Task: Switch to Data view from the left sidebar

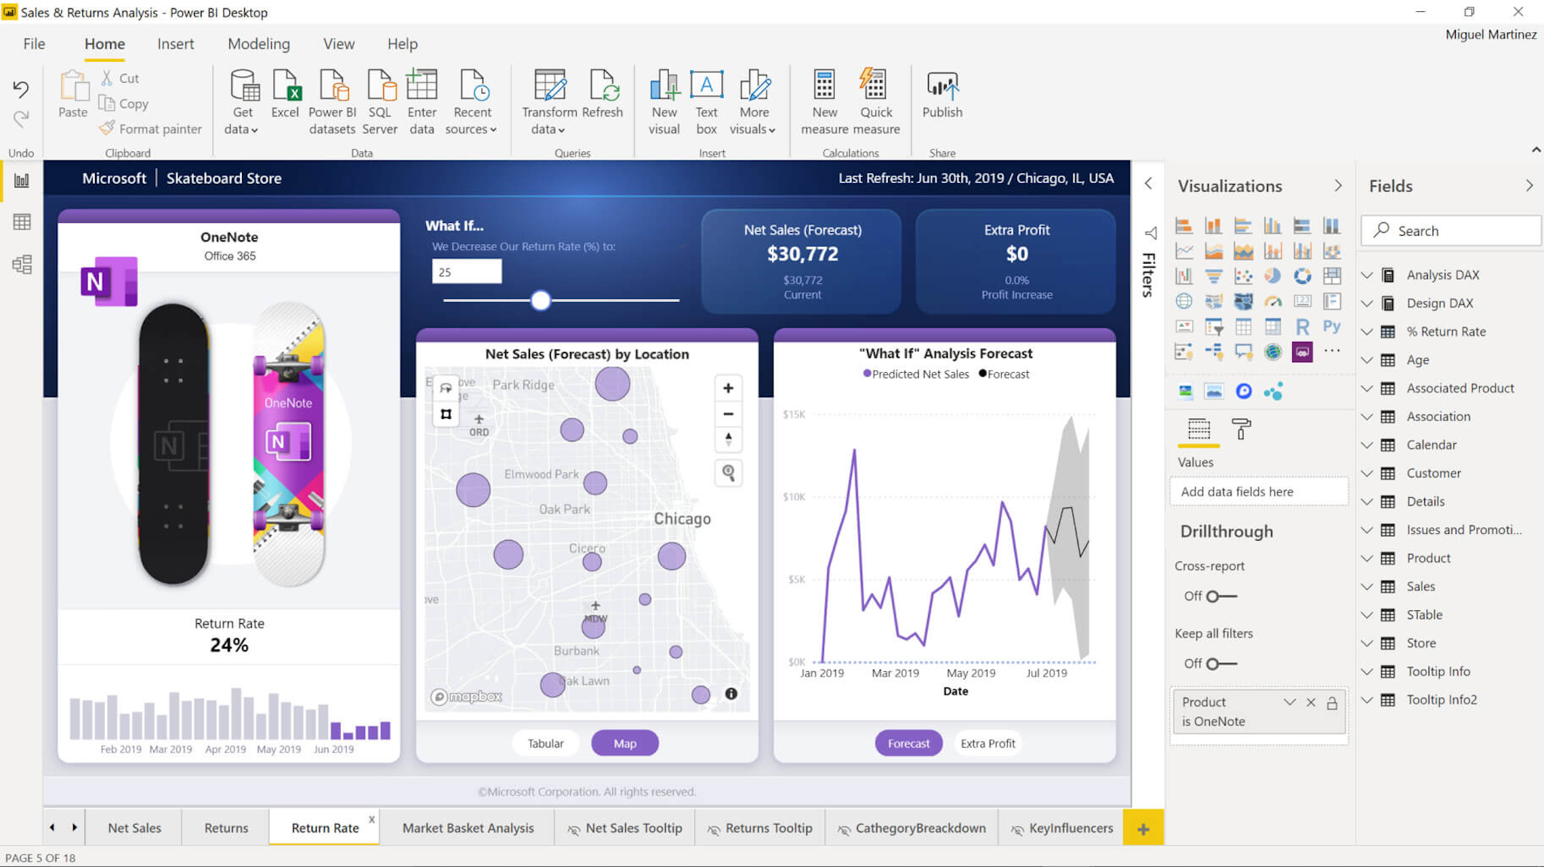Action: pos(21,221)
